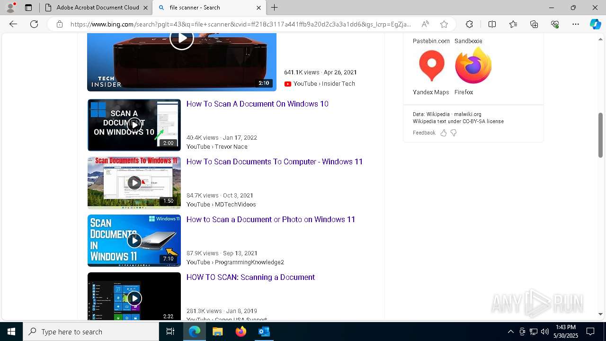This screenshot has height=341, width=606.
Task: Give thumbs up feedback
Action: point(444,133)
